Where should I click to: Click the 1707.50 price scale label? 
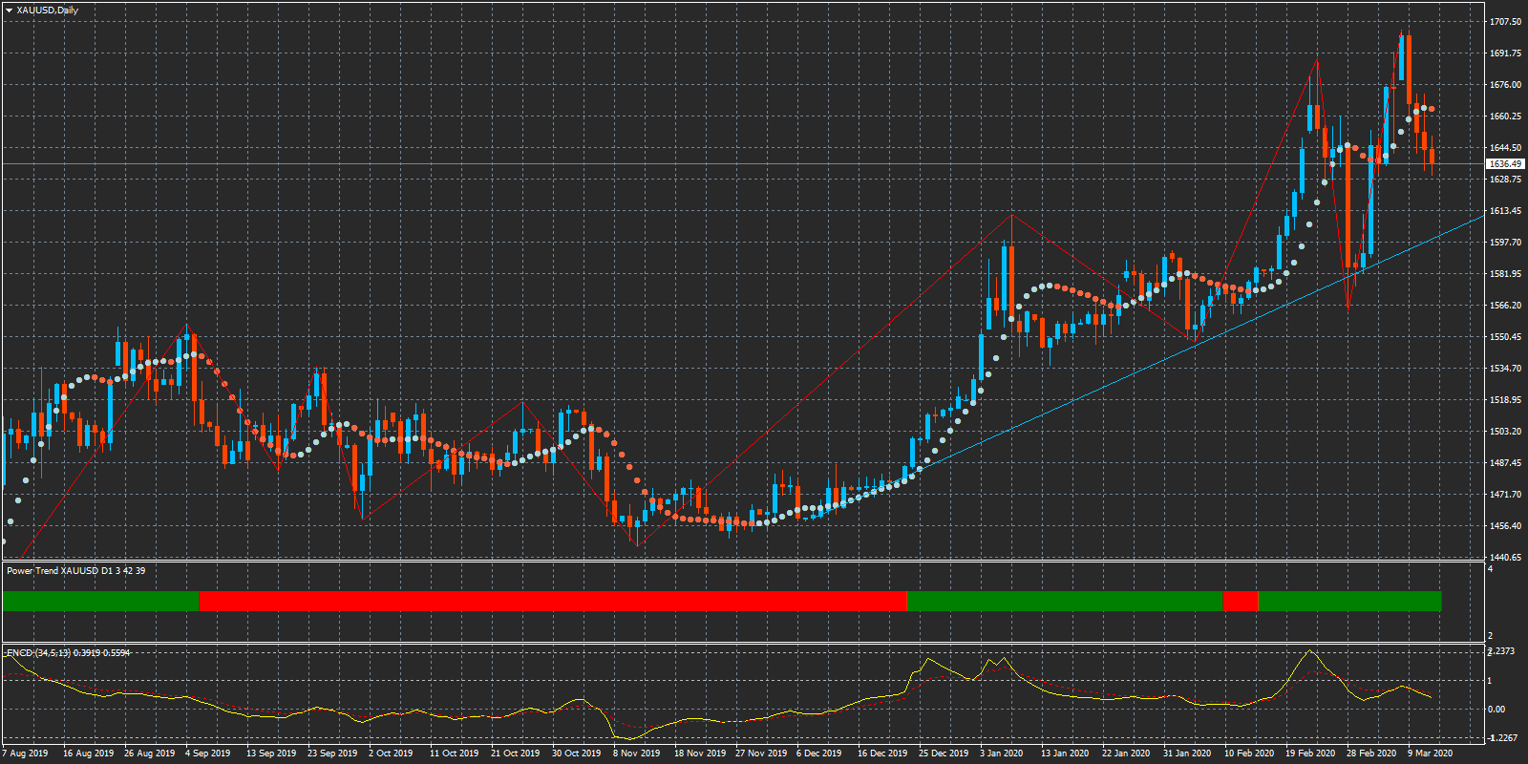click(1505, 22)
